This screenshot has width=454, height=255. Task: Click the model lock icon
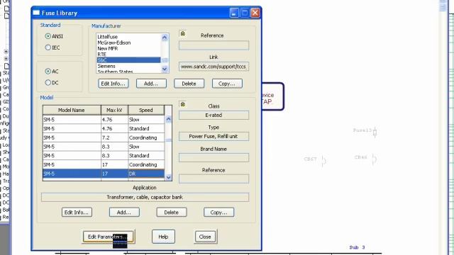point(182,104)
